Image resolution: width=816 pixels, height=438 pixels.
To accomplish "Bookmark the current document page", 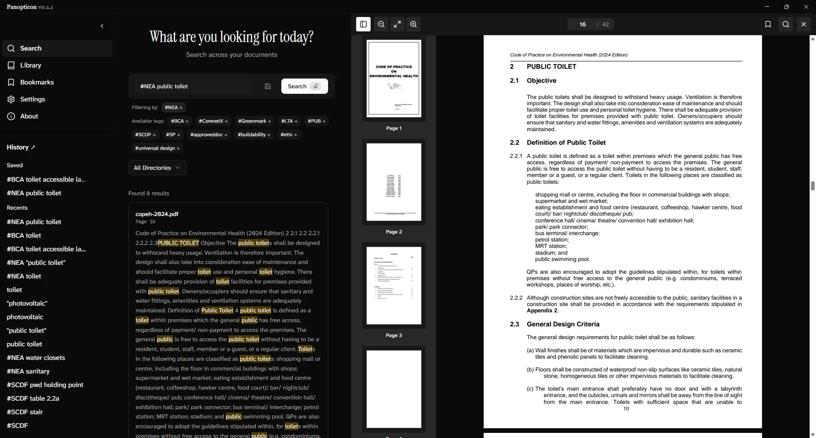I will [768, 24].
